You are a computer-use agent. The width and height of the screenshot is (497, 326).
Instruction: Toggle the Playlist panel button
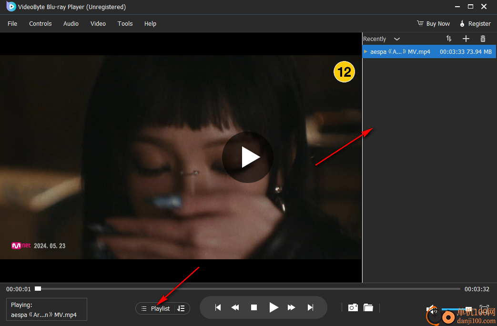pos(155,308)
